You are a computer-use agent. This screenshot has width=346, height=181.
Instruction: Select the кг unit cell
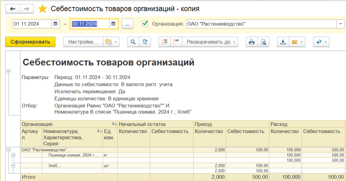coord(110,155)
